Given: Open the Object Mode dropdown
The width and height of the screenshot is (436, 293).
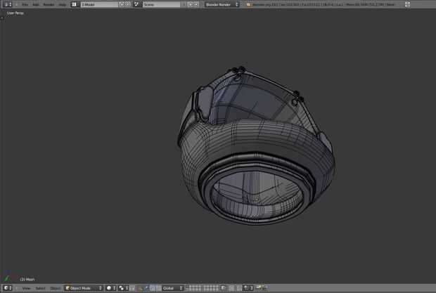Looking at the screenshot, I should 84,288.
